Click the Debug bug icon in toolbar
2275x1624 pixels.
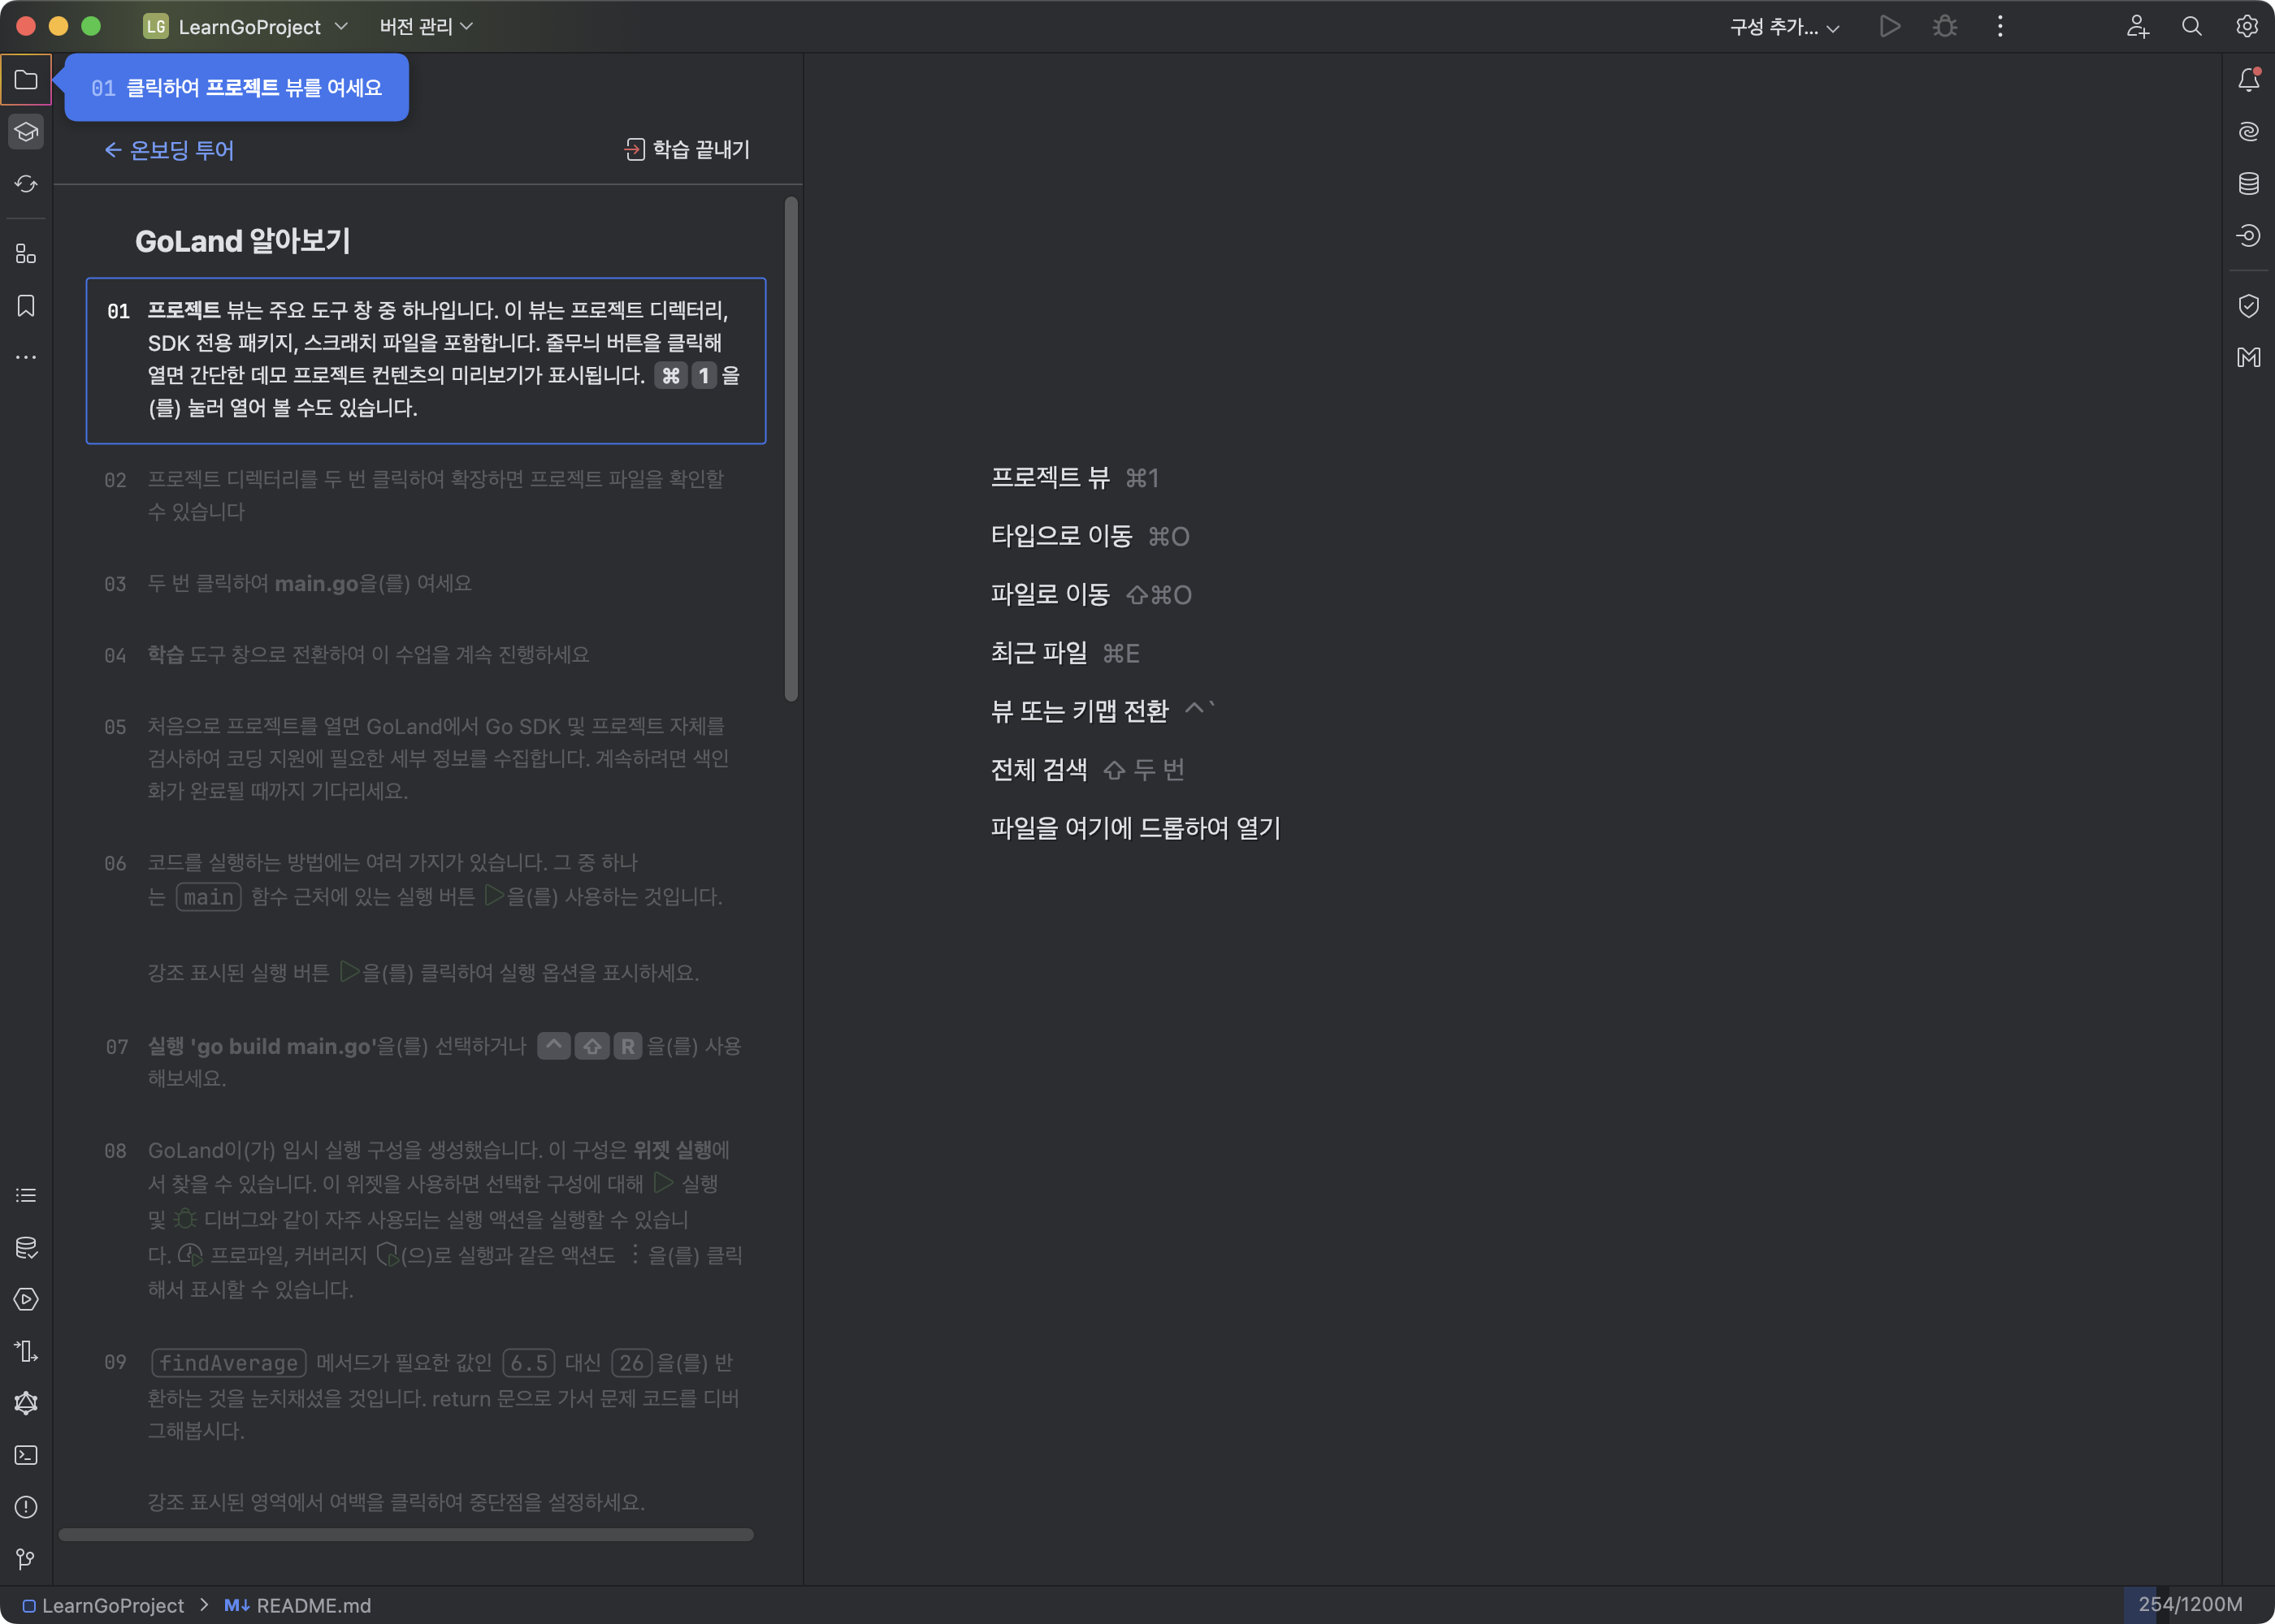pos(1943,27)
